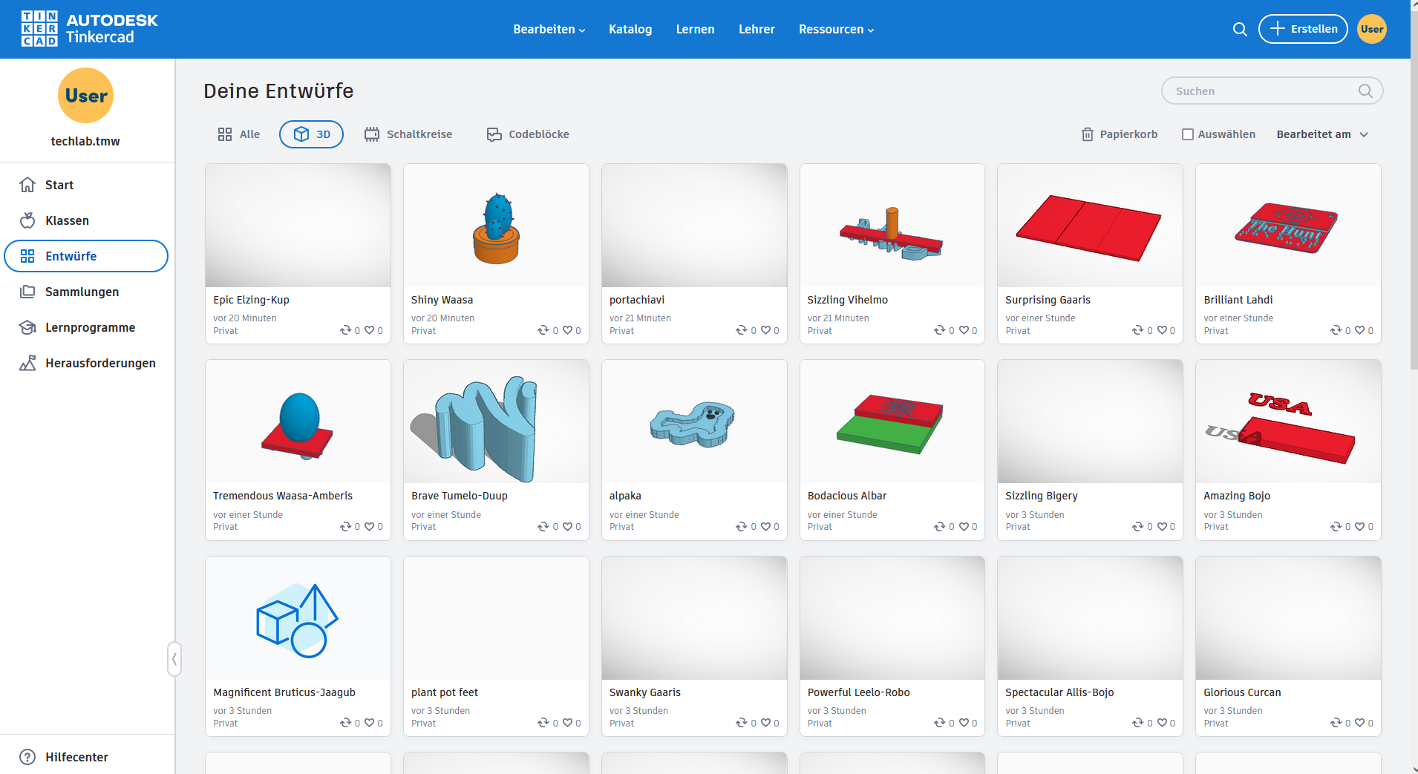
Task: Click the Tinkercad logo icon
Action: click(39, 29)
